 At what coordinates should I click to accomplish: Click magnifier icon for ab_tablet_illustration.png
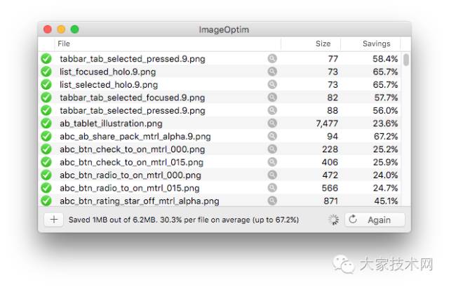(x=272, y=124)
